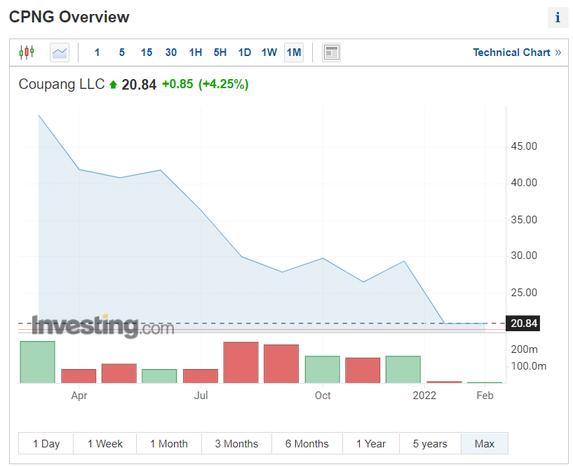The width and height of the screenshot is (573, 467).
Task: Set interval to 5 minutes
Action: tap(122, 53)
